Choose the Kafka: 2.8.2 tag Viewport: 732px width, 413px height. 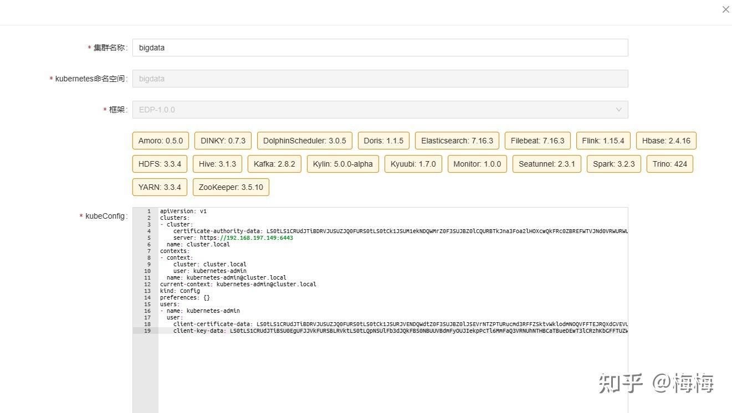(274, 164)
